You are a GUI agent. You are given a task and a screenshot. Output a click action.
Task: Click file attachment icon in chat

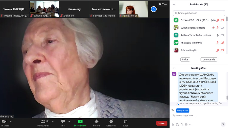[182, 125]
